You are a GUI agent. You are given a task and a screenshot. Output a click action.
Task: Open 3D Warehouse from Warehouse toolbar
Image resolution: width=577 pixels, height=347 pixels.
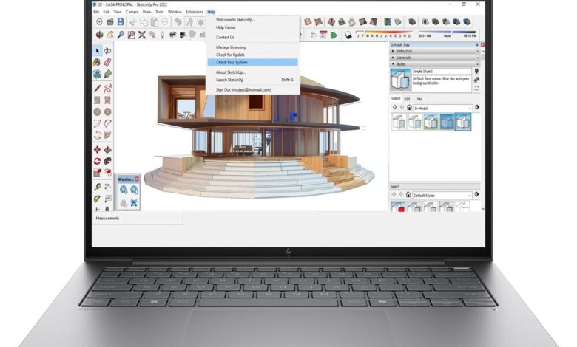[124, 190]
